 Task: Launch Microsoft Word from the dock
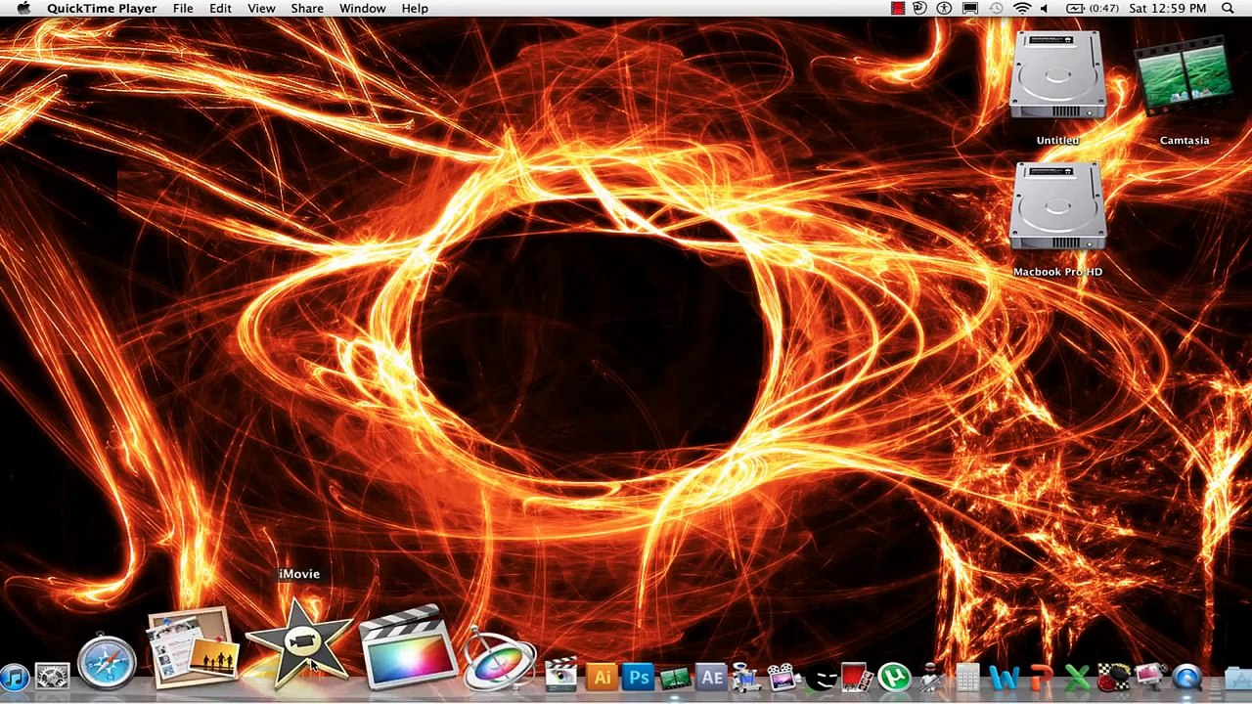coord(1004,676)
